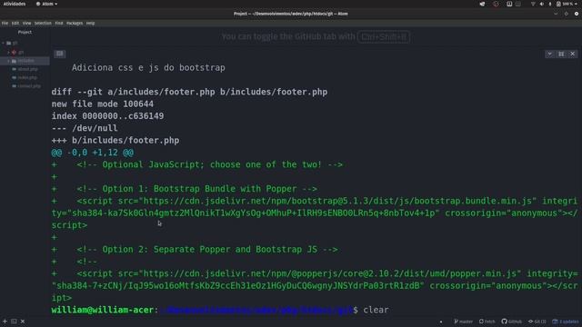The width and height of the screenshot is (582, 327).
Task: Open the File menu
Action: pyautogui.click(x=5, y=23)
